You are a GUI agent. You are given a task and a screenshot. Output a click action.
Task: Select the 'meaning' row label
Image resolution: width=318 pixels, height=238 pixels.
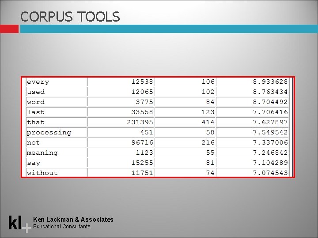[42, 153]
